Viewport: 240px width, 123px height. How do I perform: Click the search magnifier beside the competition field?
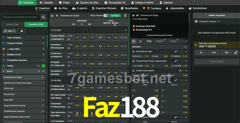pyautogui.click(x=43, y=17)
